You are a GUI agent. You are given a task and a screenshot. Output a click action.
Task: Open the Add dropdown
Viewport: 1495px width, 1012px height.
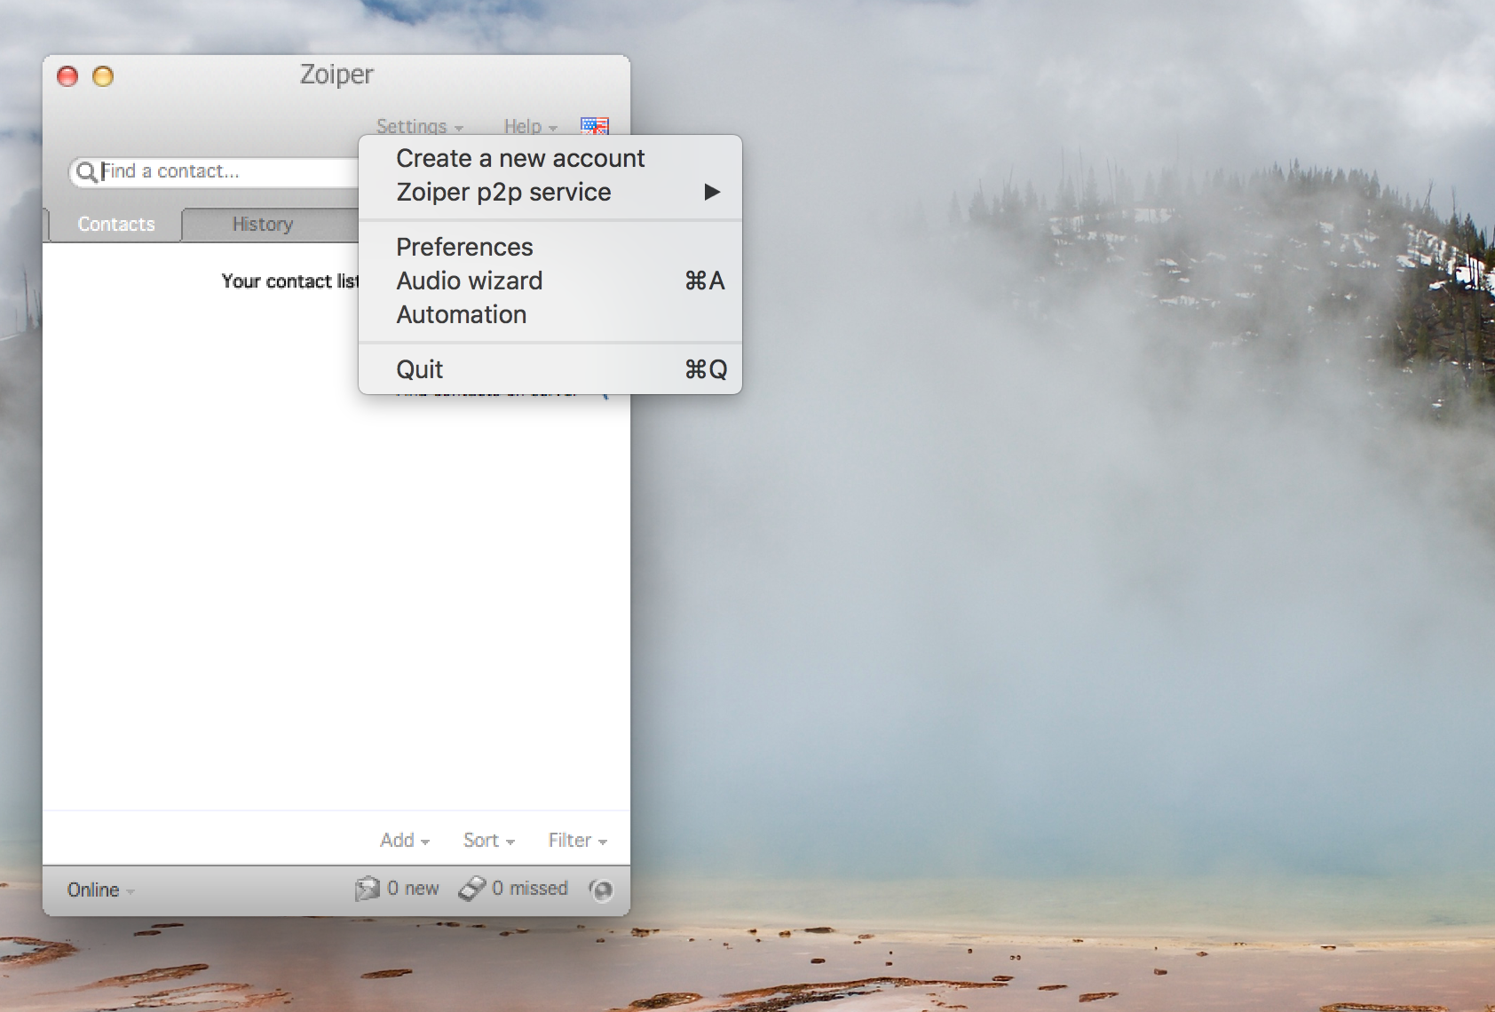pos(405,840)
